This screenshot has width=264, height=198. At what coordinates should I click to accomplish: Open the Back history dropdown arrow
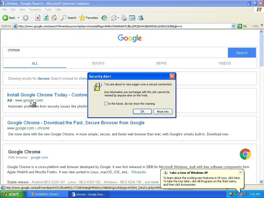pos(18,18)
